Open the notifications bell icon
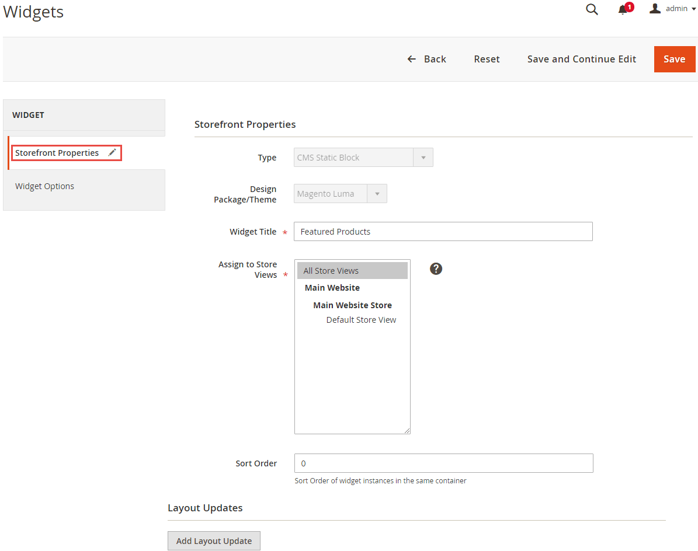This screenshot has height=551, width=698. [x=623, y=10]
